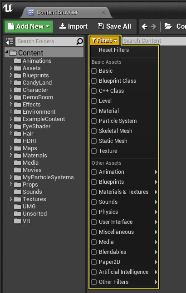Viewport: 186px width, 293px height.
Task: Check the C++ Class filter
Action: [94, 91]
